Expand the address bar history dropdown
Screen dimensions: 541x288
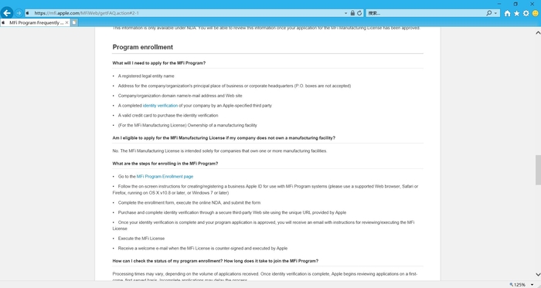[x=345, y=13]
